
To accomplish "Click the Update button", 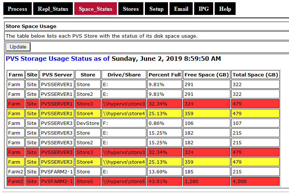I will (x=18, y=47).
